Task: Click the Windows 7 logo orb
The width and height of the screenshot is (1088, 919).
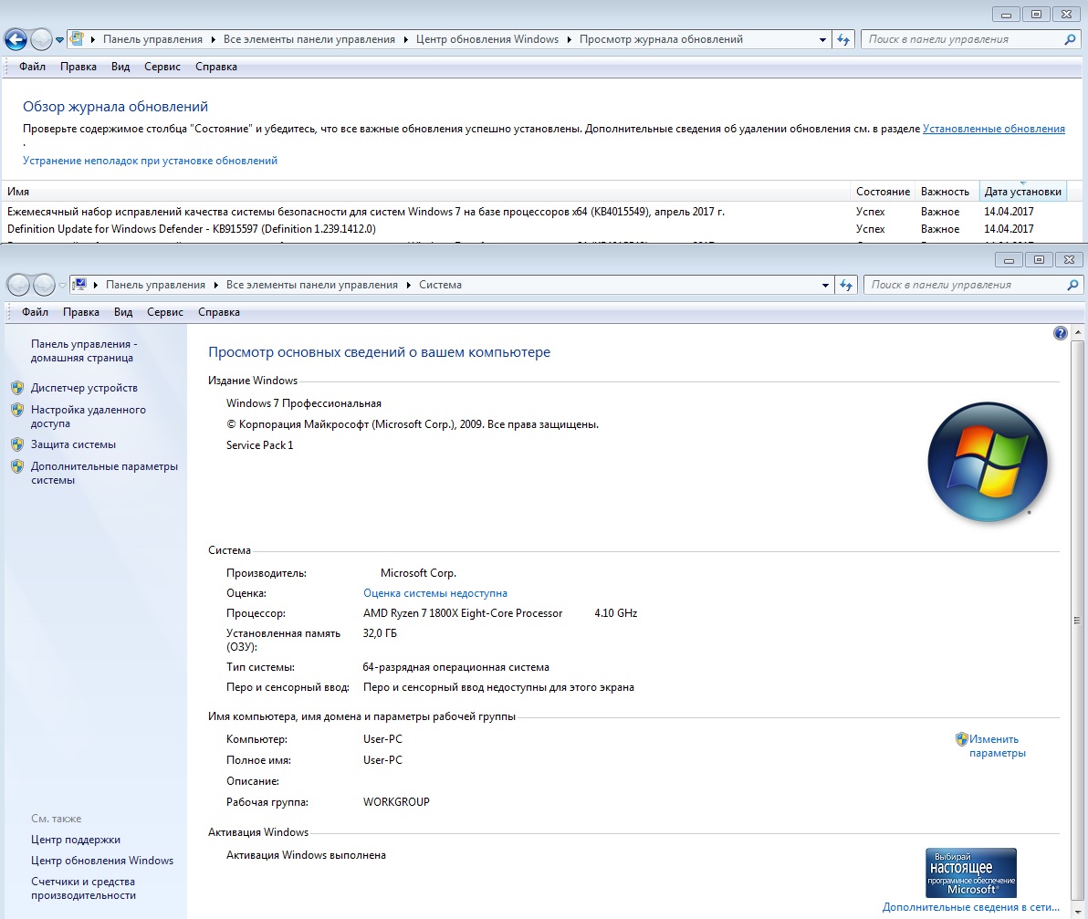Action: coord(988,461)
